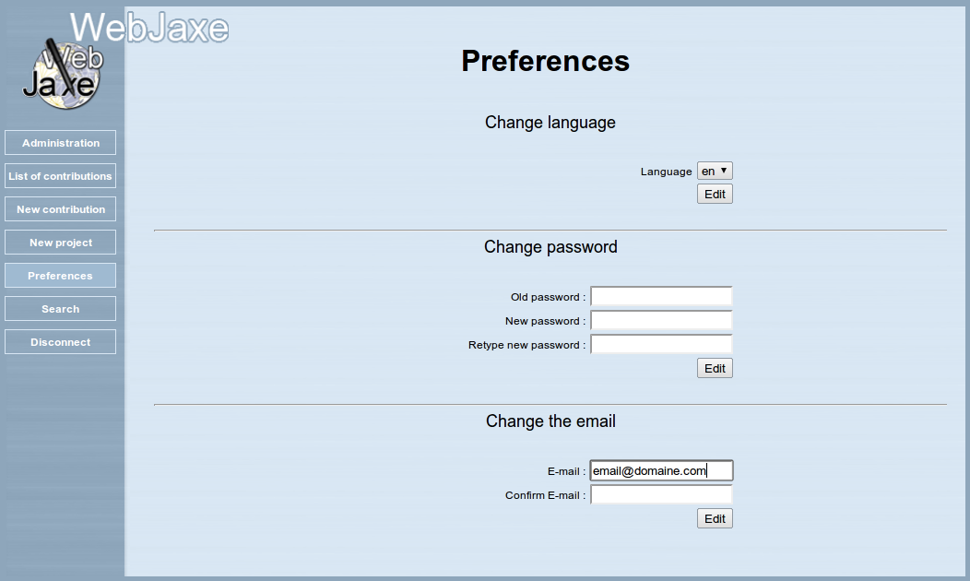Open the Administration page

pyautogui.click(x=60, y=143)
